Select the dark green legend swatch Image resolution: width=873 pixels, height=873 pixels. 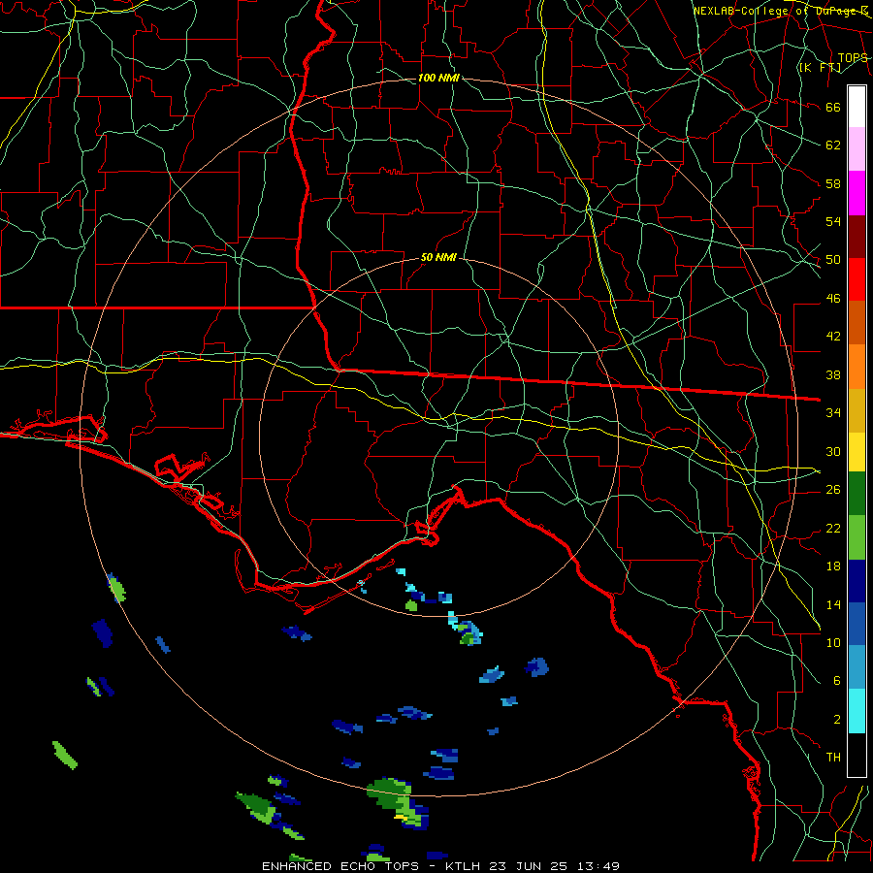pos(857,494)
